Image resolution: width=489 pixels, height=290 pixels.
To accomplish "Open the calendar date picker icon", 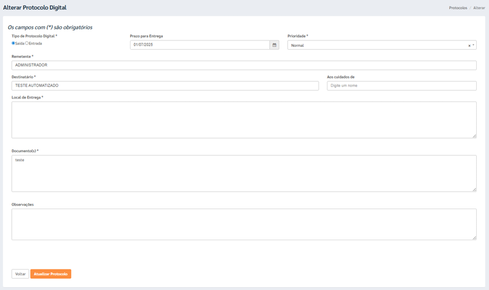I will click(x=274, y=45).
